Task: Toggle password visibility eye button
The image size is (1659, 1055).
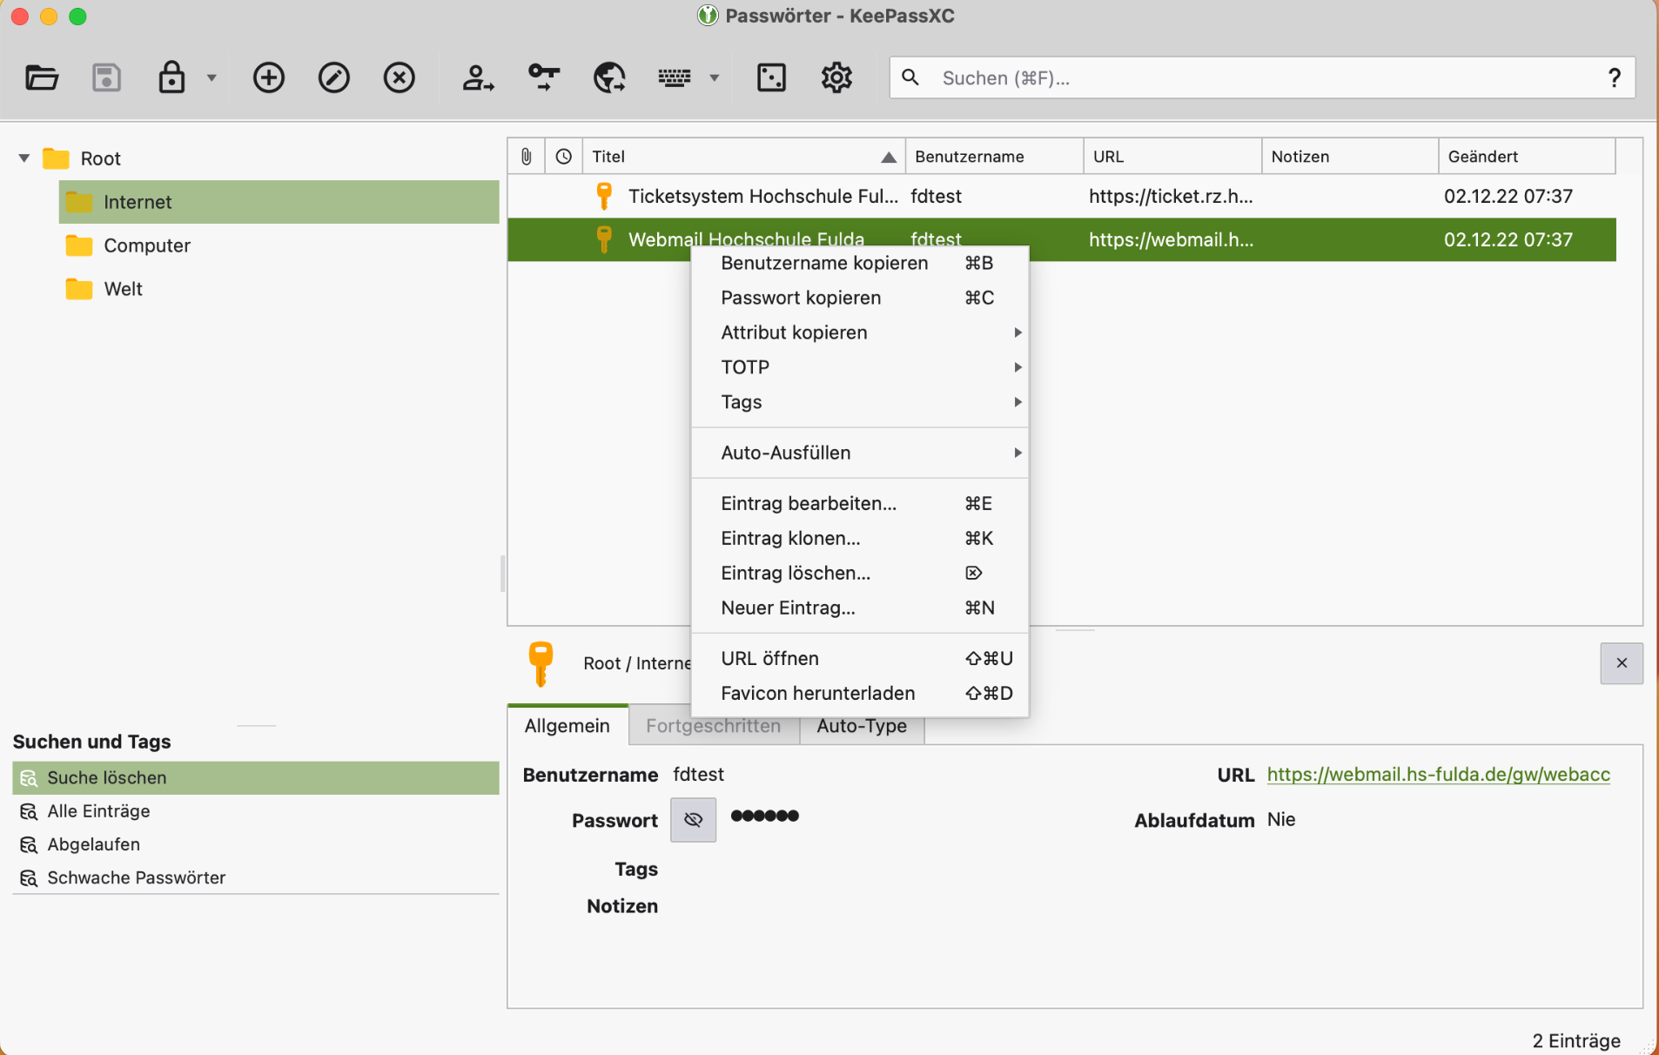Action: pyautogui.click(x=693, y=820)
